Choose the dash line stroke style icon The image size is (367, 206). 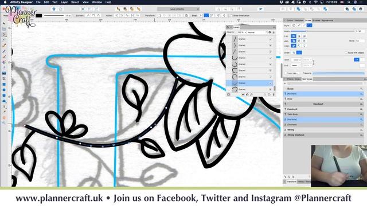click(304, 25)
